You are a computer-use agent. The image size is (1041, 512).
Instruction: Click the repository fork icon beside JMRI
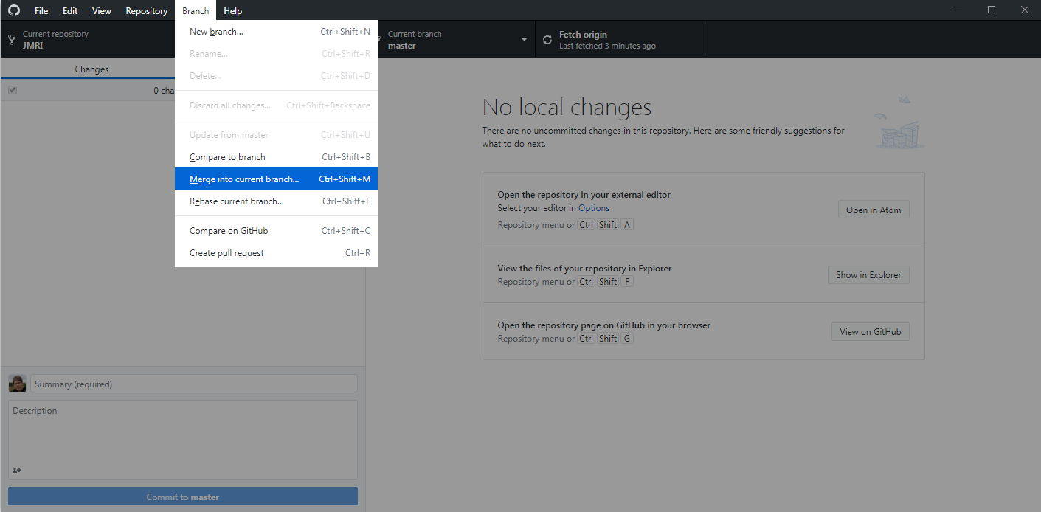point(12,40)
